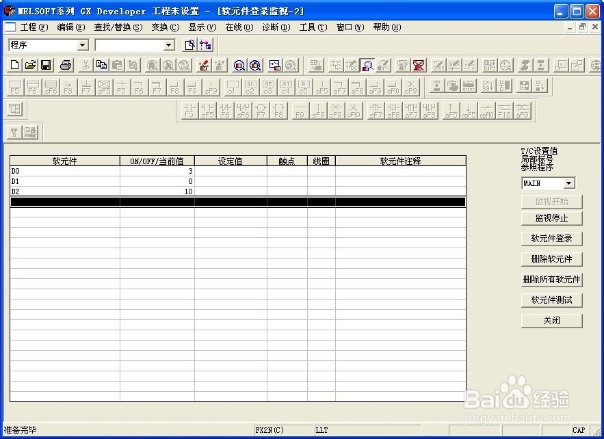
Task: Click the S1/S9 step sort icon
Action: tap(488, 86)
